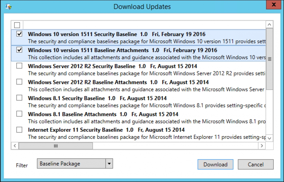Click the Download Updates app icon in title bar
This screenshot has height=182, width=284.
click(8, 7)
